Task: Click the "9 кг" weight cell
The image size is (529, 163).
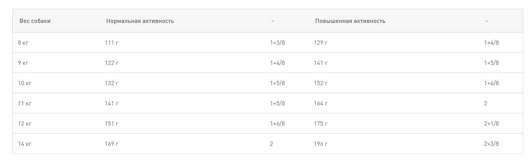Action: [x=23, y=63]
